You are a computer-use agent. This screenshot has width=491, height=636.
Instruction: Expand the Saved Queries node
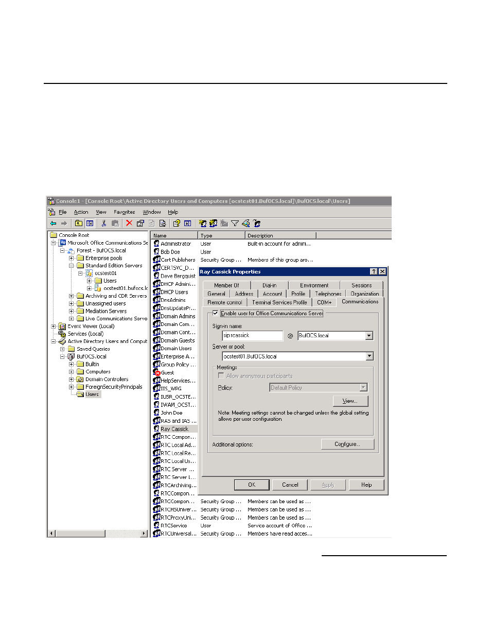coord(62,349)
